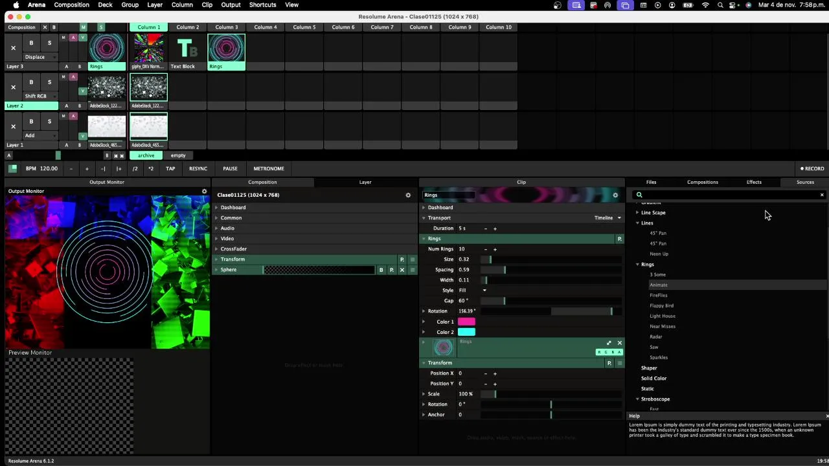Image resolution: width=829 pixels, height=466 pixels.
Task: Clear the Sources search field X
Action: [822, 195]
